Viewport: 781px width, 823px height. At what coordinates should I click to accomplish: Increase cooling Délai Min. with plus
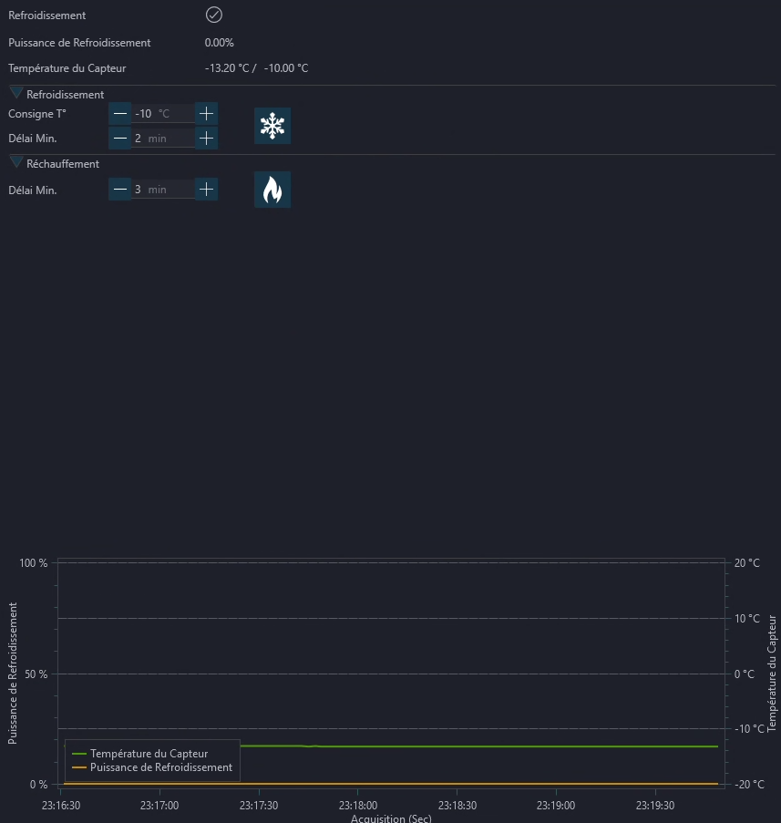coord(206,139)
